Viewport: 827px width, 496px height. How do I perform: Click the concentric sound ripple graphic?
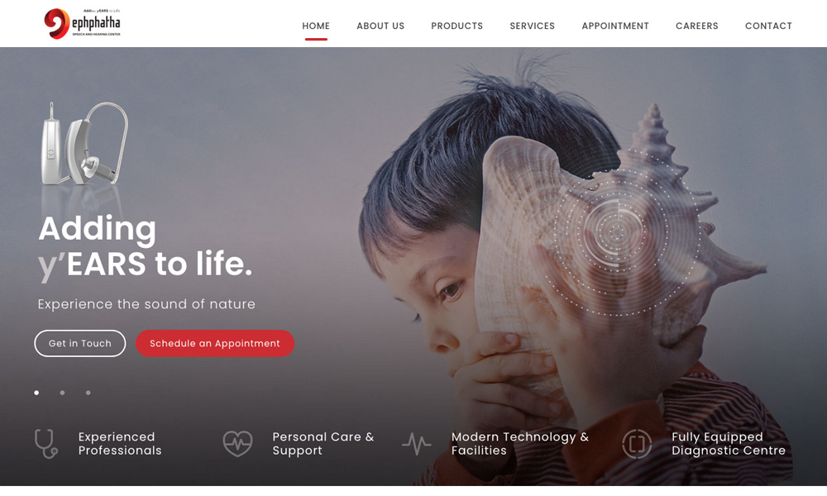616,232
